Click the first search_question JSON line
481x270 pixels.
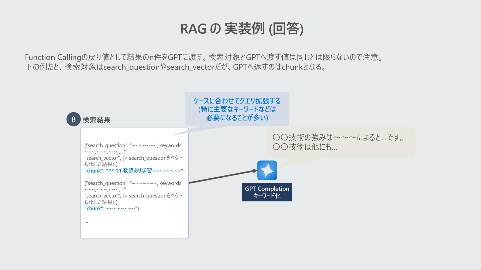pos(133,146)
